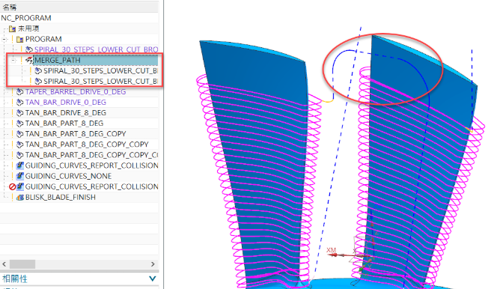Select the TAN_BAR_DRIVE_0_DEG operation

tap(65, 103)
